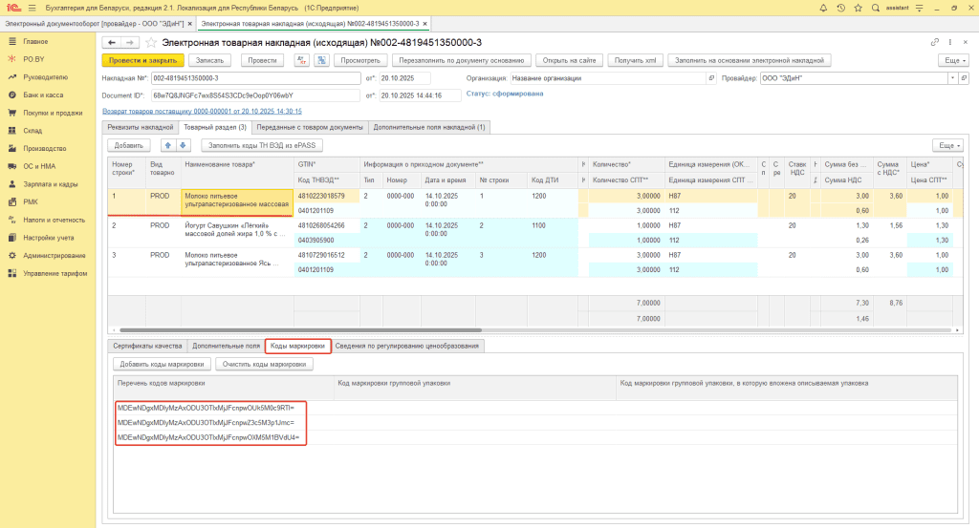Viewport: 979px width, 528px height.
Task: Move row down with blue arrow
Action: [x=183, y=145]
